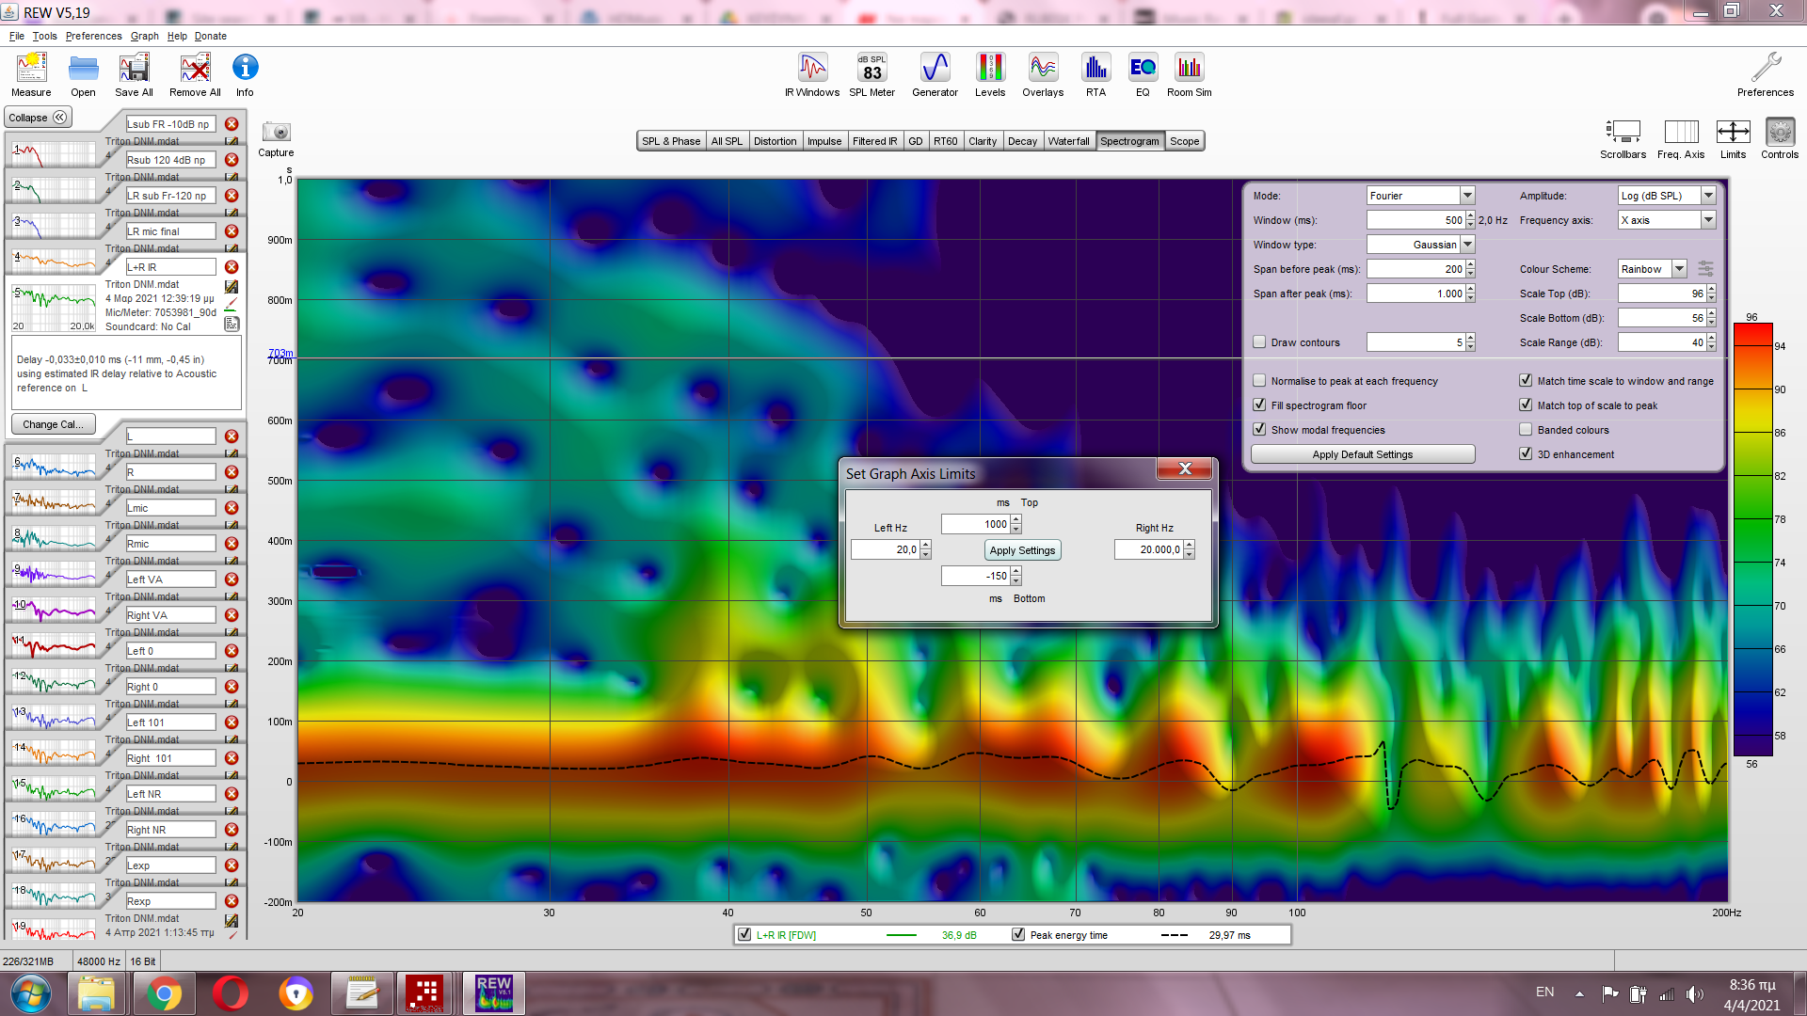
Task: Increment the Scale Top (dB) spinner
Action: [1711, 290]
